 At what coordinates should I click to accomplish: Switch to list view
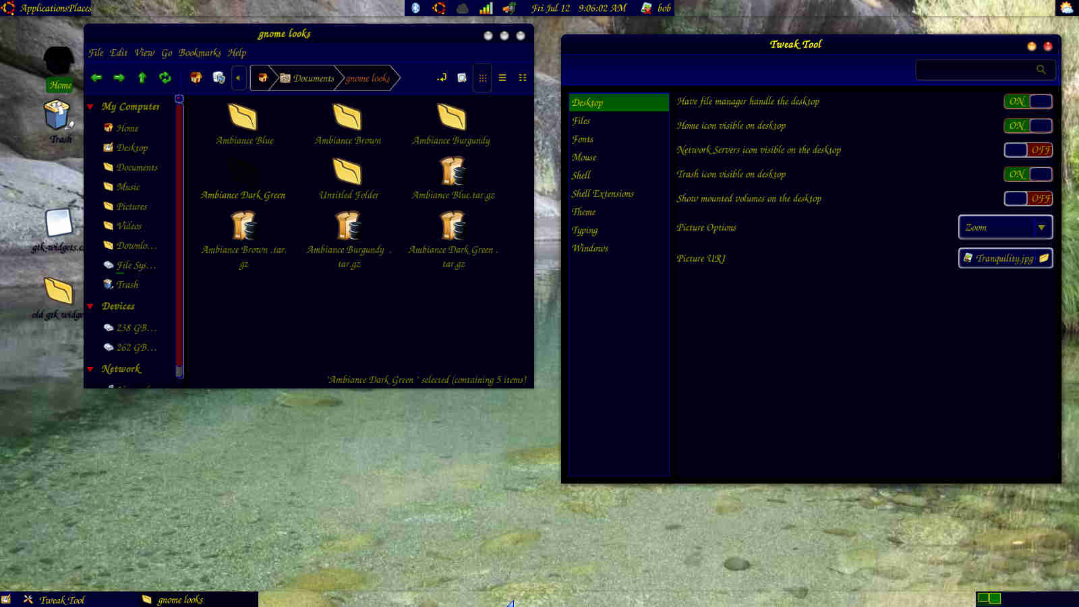(502, 78)
